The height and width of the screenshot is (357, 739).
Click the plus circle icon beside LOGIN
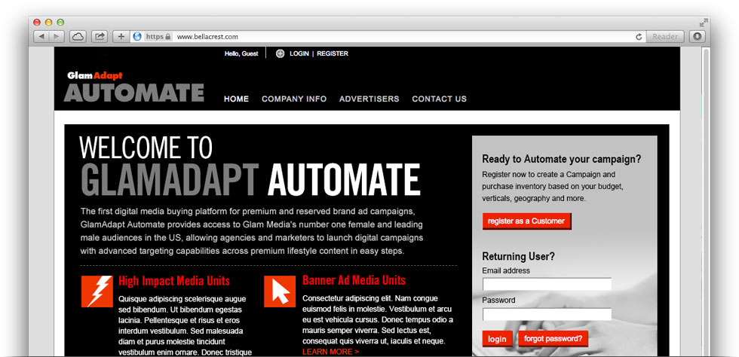click(280, 53)
